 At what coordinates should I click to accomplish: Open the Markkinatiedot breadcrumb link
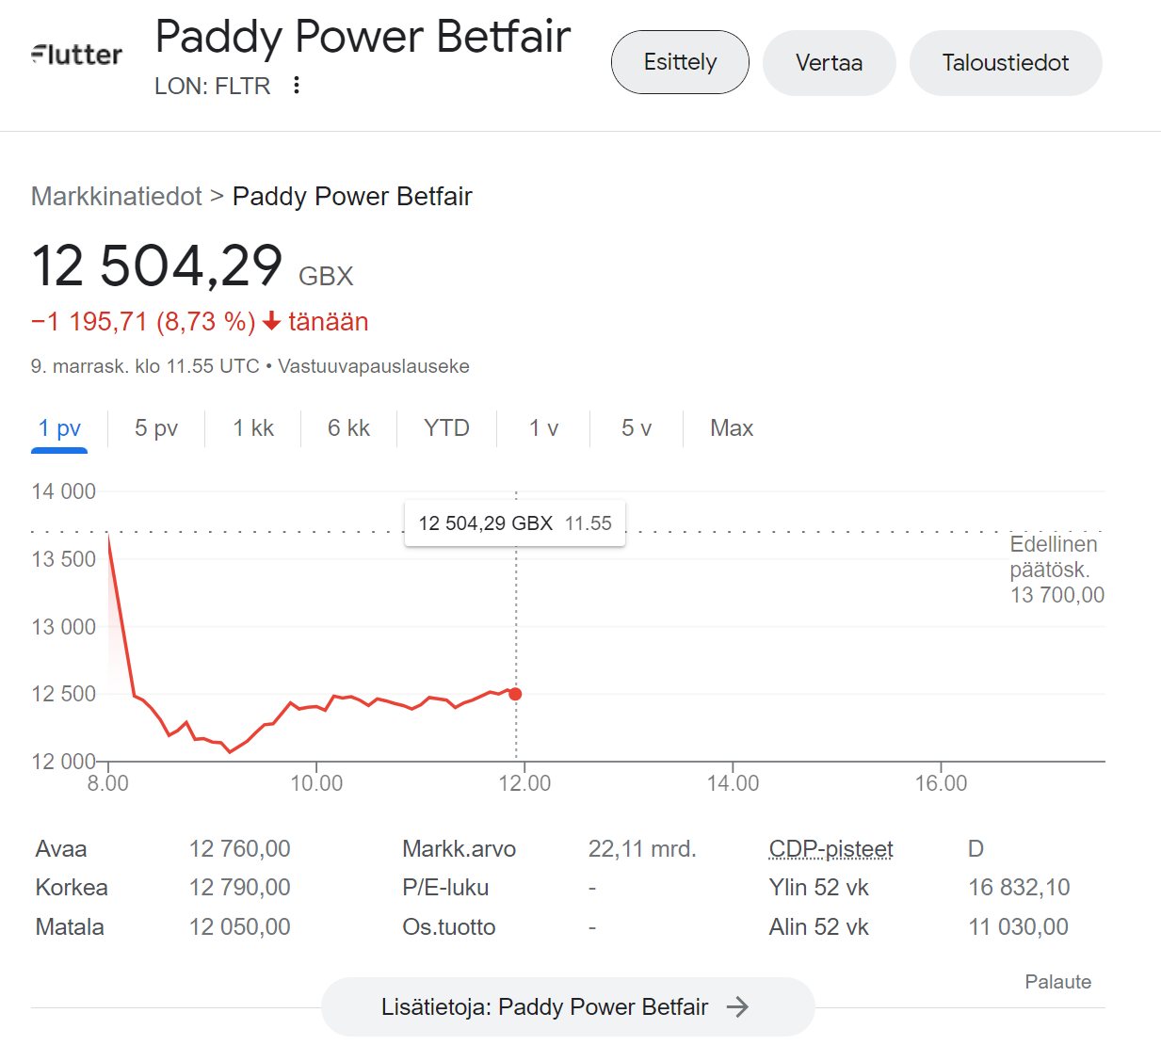[x=117, y=196]
